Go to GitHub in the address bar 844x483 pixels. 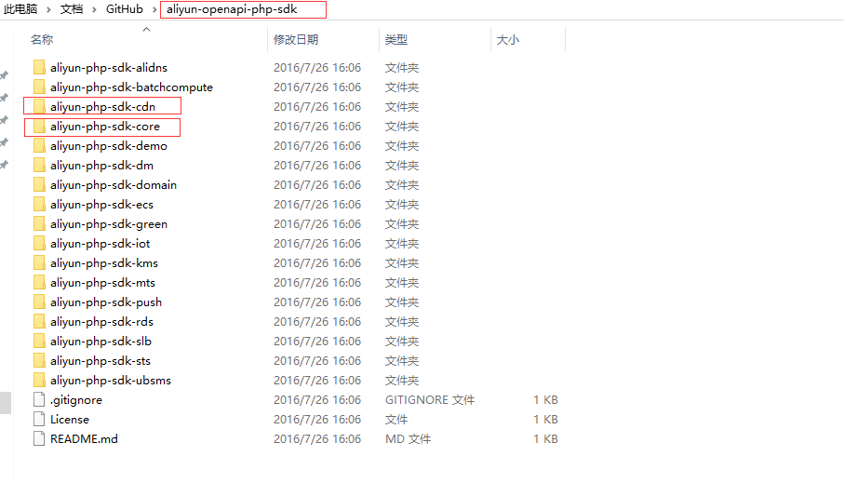coord(125,9)
